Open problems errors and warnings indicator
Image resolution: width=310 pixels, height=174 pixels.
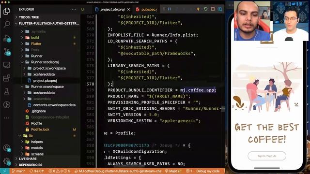[59, 171]
